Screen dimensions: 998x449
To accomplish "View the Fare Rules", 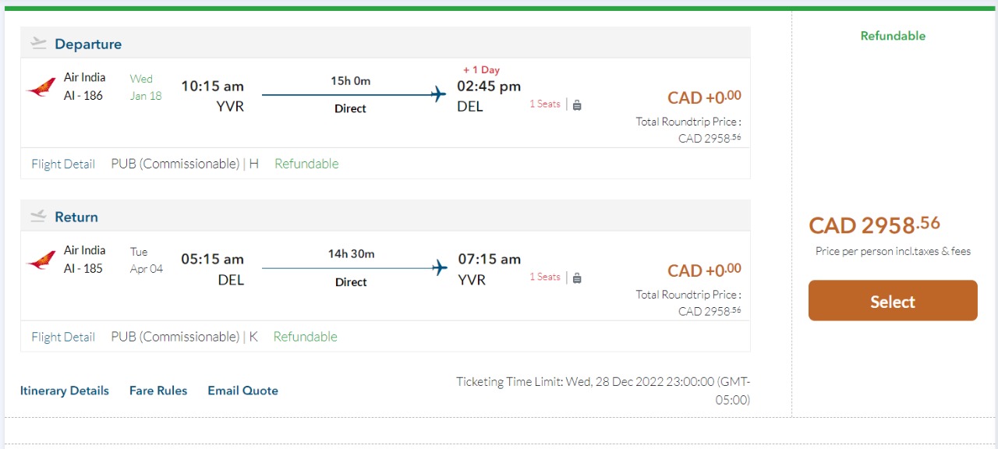I will (158, 391).
